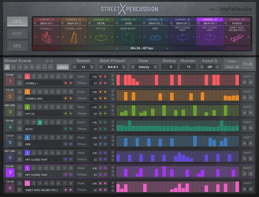Solo the RIDE track

pyautogui.click(x=19, y=137)
